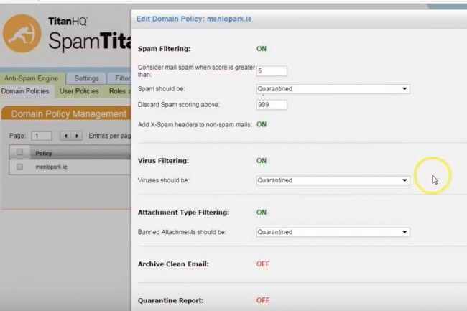Toggle Attachment Type Filtering ON status

click(262, 213)
